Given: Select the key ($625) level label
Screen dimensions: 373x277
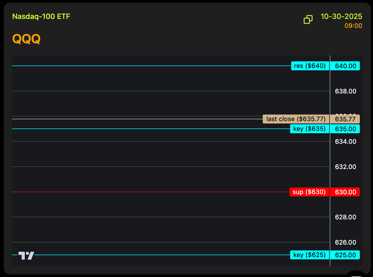Looking at the screenshot, I should pyautogui.click(x=309, y=255).
